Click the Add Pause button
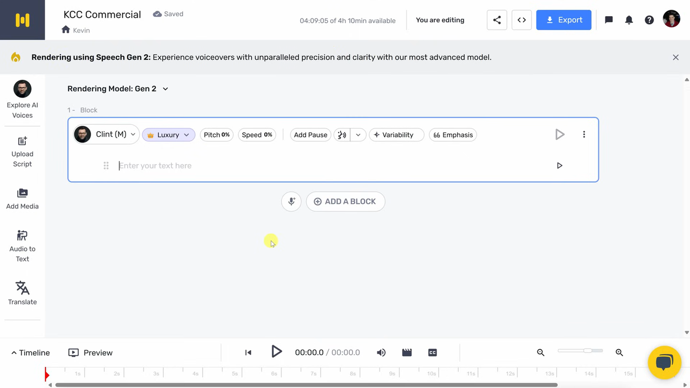The image size is (690, 388). (310, 135)
